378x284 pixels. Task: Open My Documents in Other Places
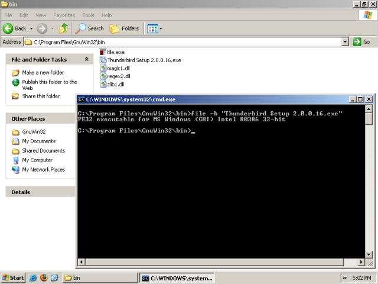click(x=39, y=141)
